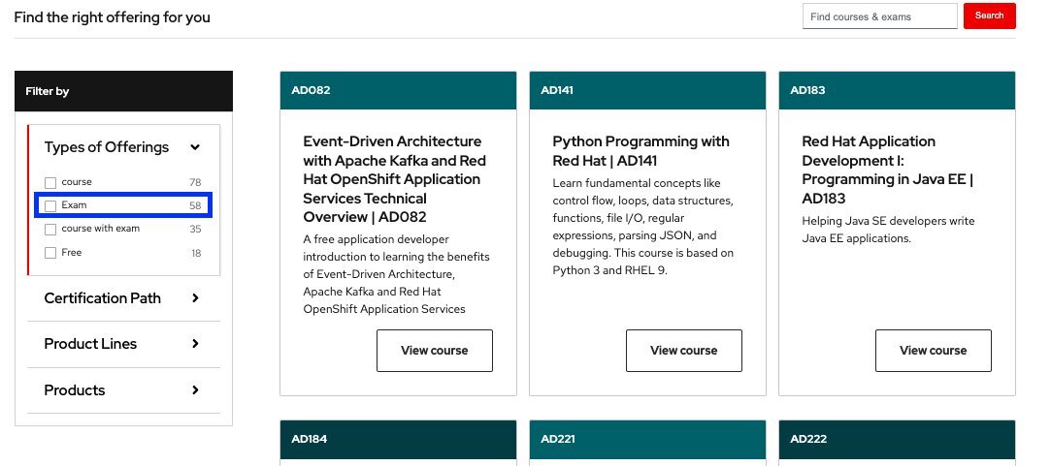
Task: Click the AD222 course card header
Action: point(897,439)
